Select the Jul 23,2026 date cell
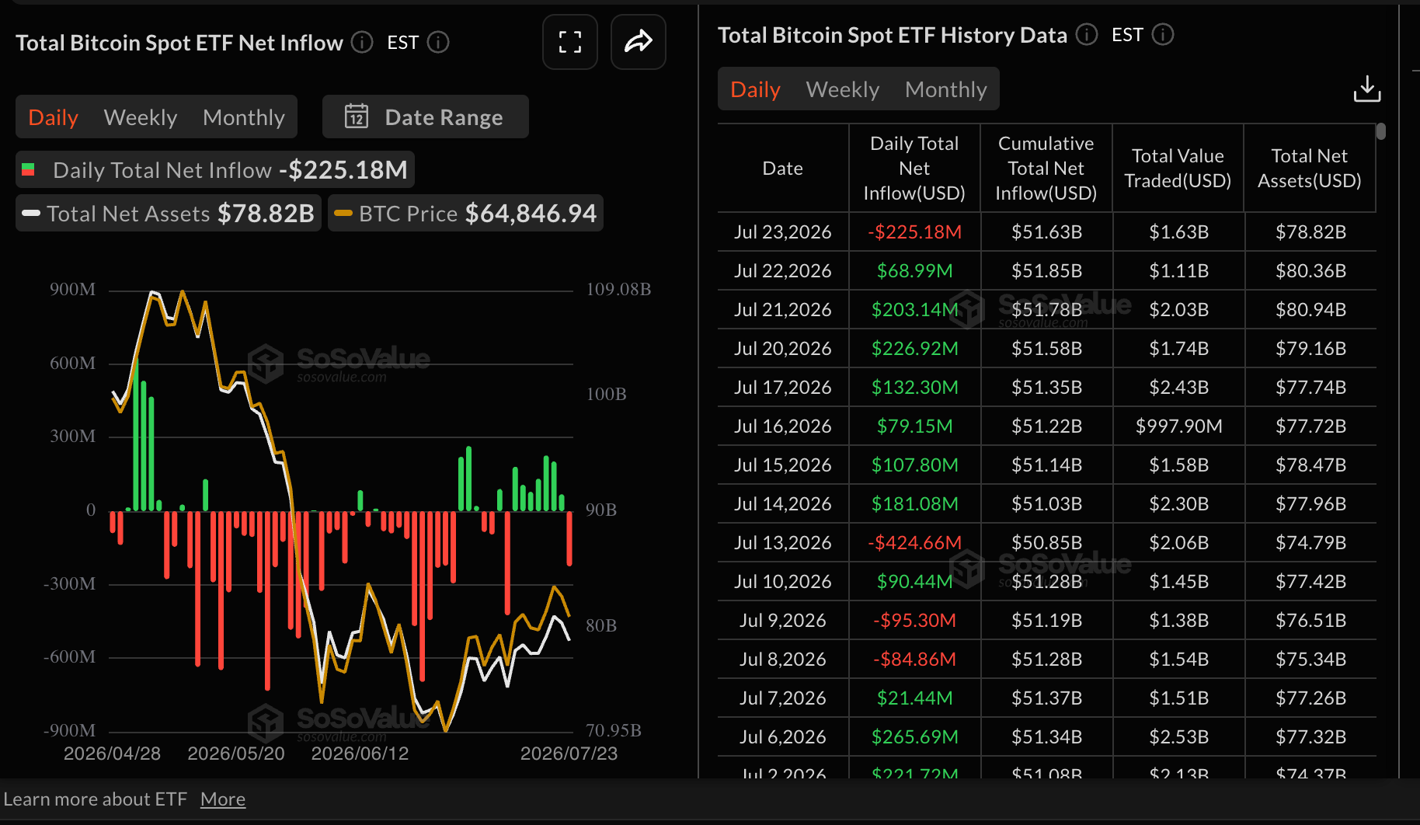This screenshot has height=825, width=1420. [783, 231]
